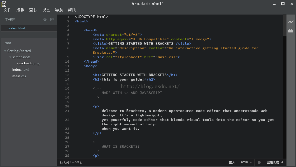Click the Live Preview lightning bolt icon
Viewport: 296px width, 167px height.
291,22
